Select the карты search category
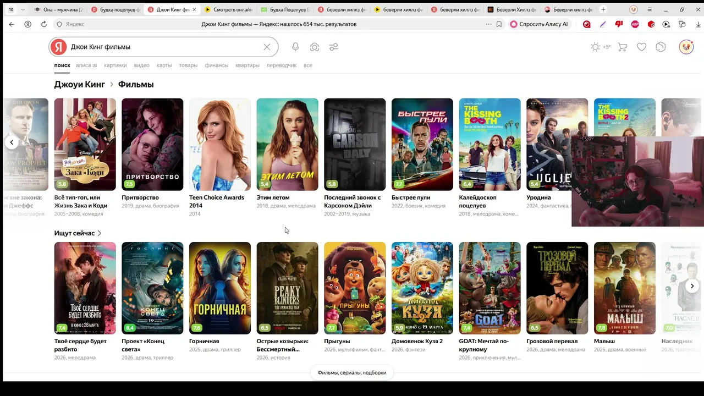Screen dimensions: 704x396 [164, 65]
